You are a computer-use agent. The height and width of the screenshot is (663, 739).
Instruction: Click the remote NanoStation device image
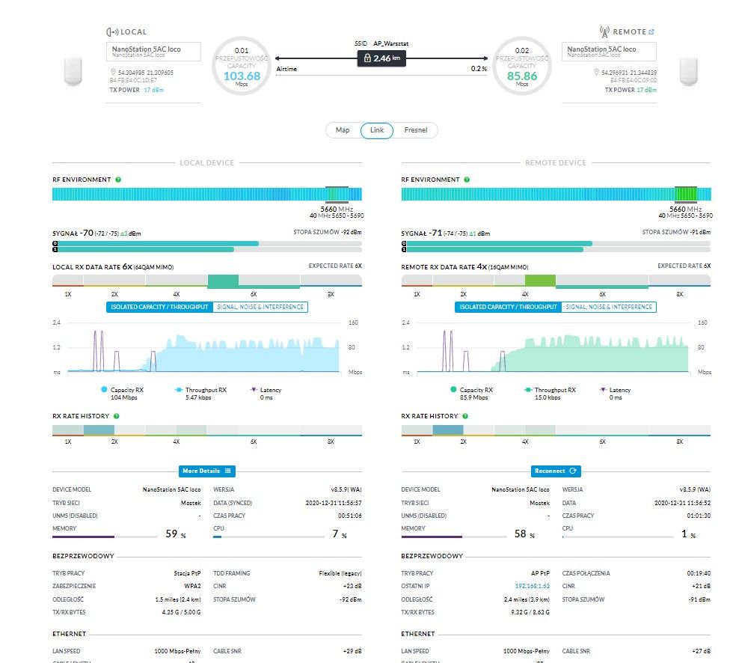pyautogui.click(x=689, y=71)
